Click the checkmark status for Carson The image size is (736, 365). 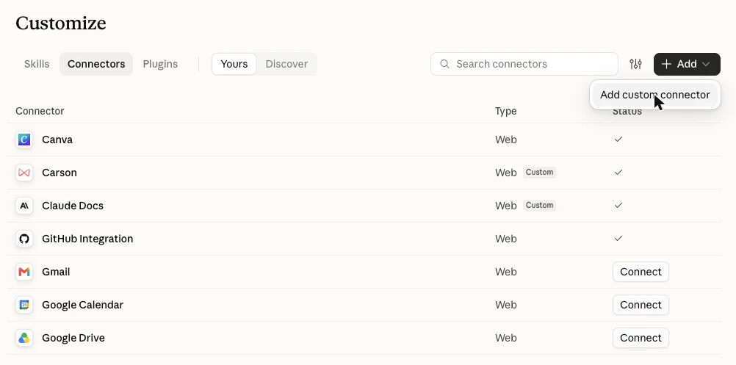[x=618, y=172]
